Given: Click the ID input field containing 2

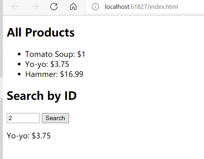Looking at the screenshot, I should 23,118.
